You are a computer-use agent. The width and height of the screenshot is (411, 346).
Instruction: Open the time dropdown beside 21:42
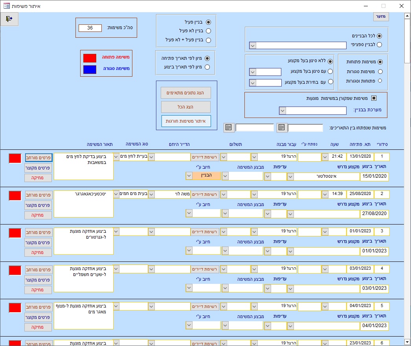pyautogui.click(x=325, y=157)
